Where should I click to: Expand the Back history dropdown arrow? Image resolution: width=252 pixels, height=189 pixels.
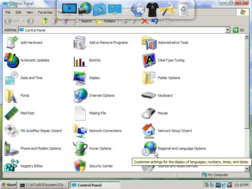[x=23, y=21]
